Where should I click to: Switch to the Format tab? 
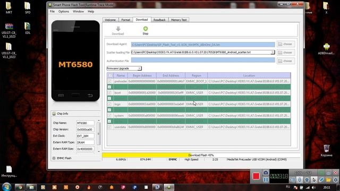click(x=126, y=20)
